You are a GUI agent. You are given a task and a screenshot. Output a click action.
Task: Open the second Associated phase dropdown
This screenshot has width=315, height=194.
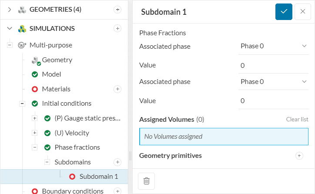[x=273, y=81]
